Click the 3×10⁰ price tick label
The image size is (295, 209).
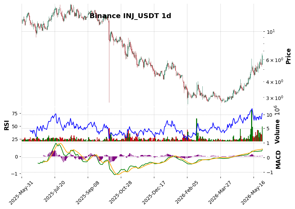(x=274, y=98)
